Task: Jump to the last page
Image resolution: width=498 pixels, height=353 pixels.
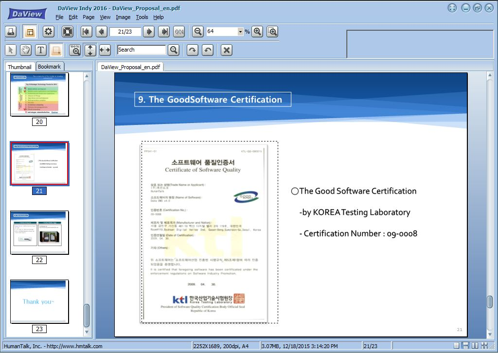Action: click(x=164, y=32)
